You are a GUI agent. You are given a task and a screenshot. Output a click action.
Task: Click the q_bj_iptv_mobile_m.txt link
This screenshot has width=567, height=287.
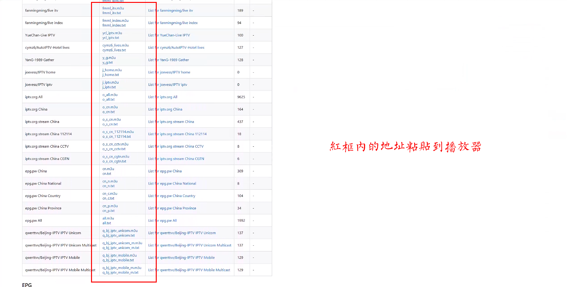[x=120, y=273]
